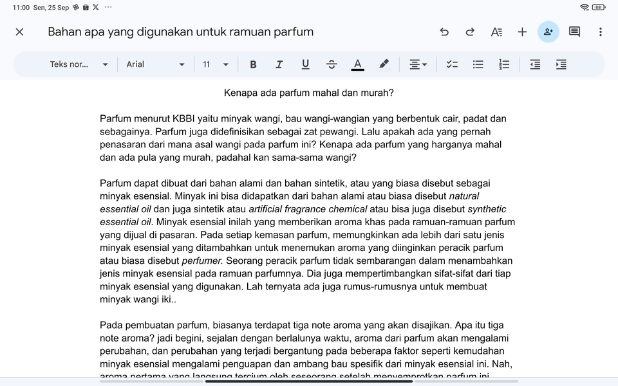Image resolution: width=618 pixels, height=386 pixels.
Task: Share the document via the add-person button
Action: coord(548,32)
